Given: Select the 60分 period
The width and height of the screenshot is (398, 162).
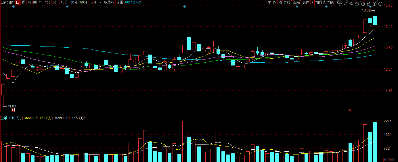Looking at the screenshot, I should [x=84, y=2].
